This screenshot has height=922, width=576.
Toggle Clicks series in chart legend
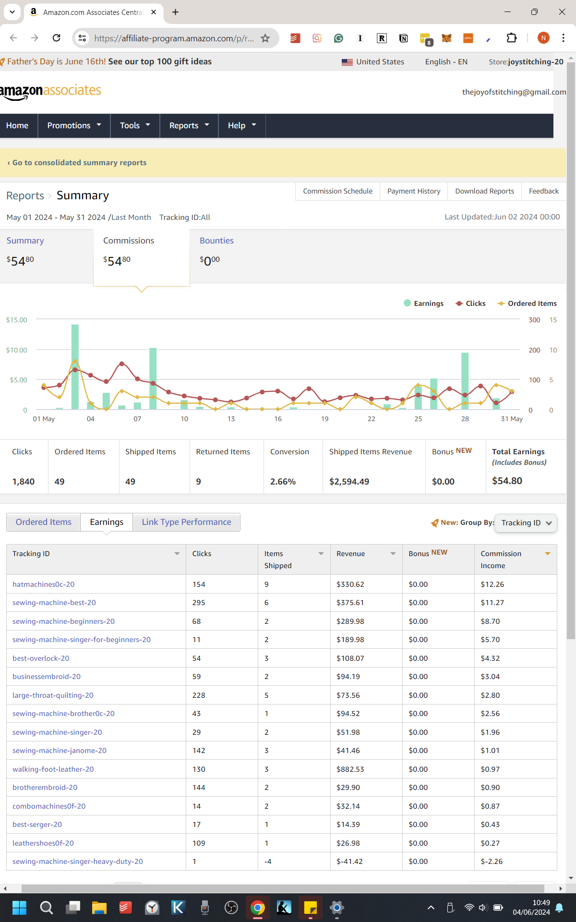coord(470,303)
